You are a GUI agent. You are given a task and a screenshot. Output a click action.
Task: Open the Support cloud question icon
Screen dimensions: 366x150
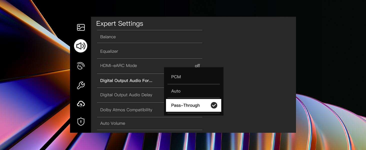point(81,104)
